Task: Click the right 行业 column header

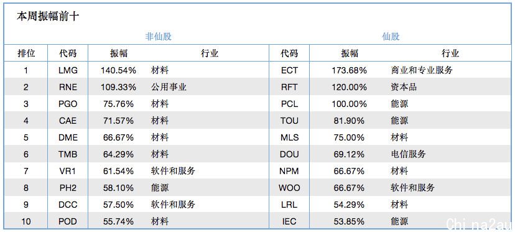Action: (450, 53)
